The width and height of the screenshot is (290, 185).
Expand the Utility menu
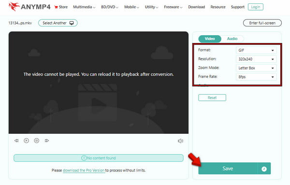click(x=151, y=7)
